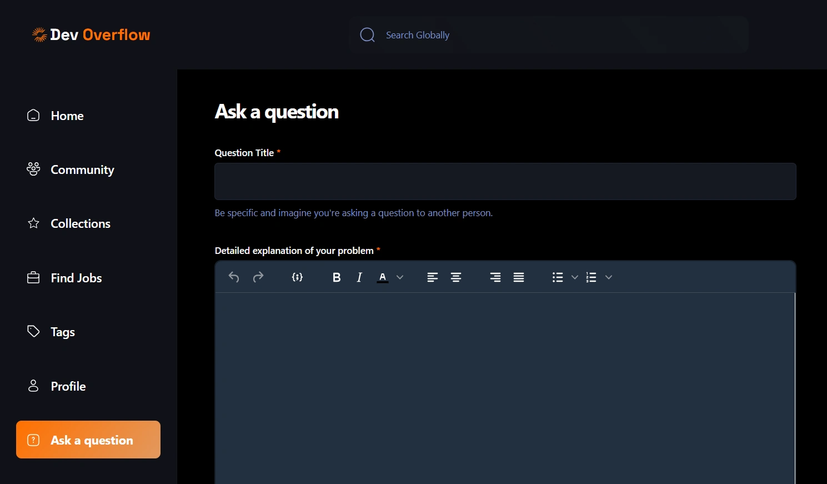Open the text color dropdown
Screen dimensions: 827x484
[x=400, y=277]
